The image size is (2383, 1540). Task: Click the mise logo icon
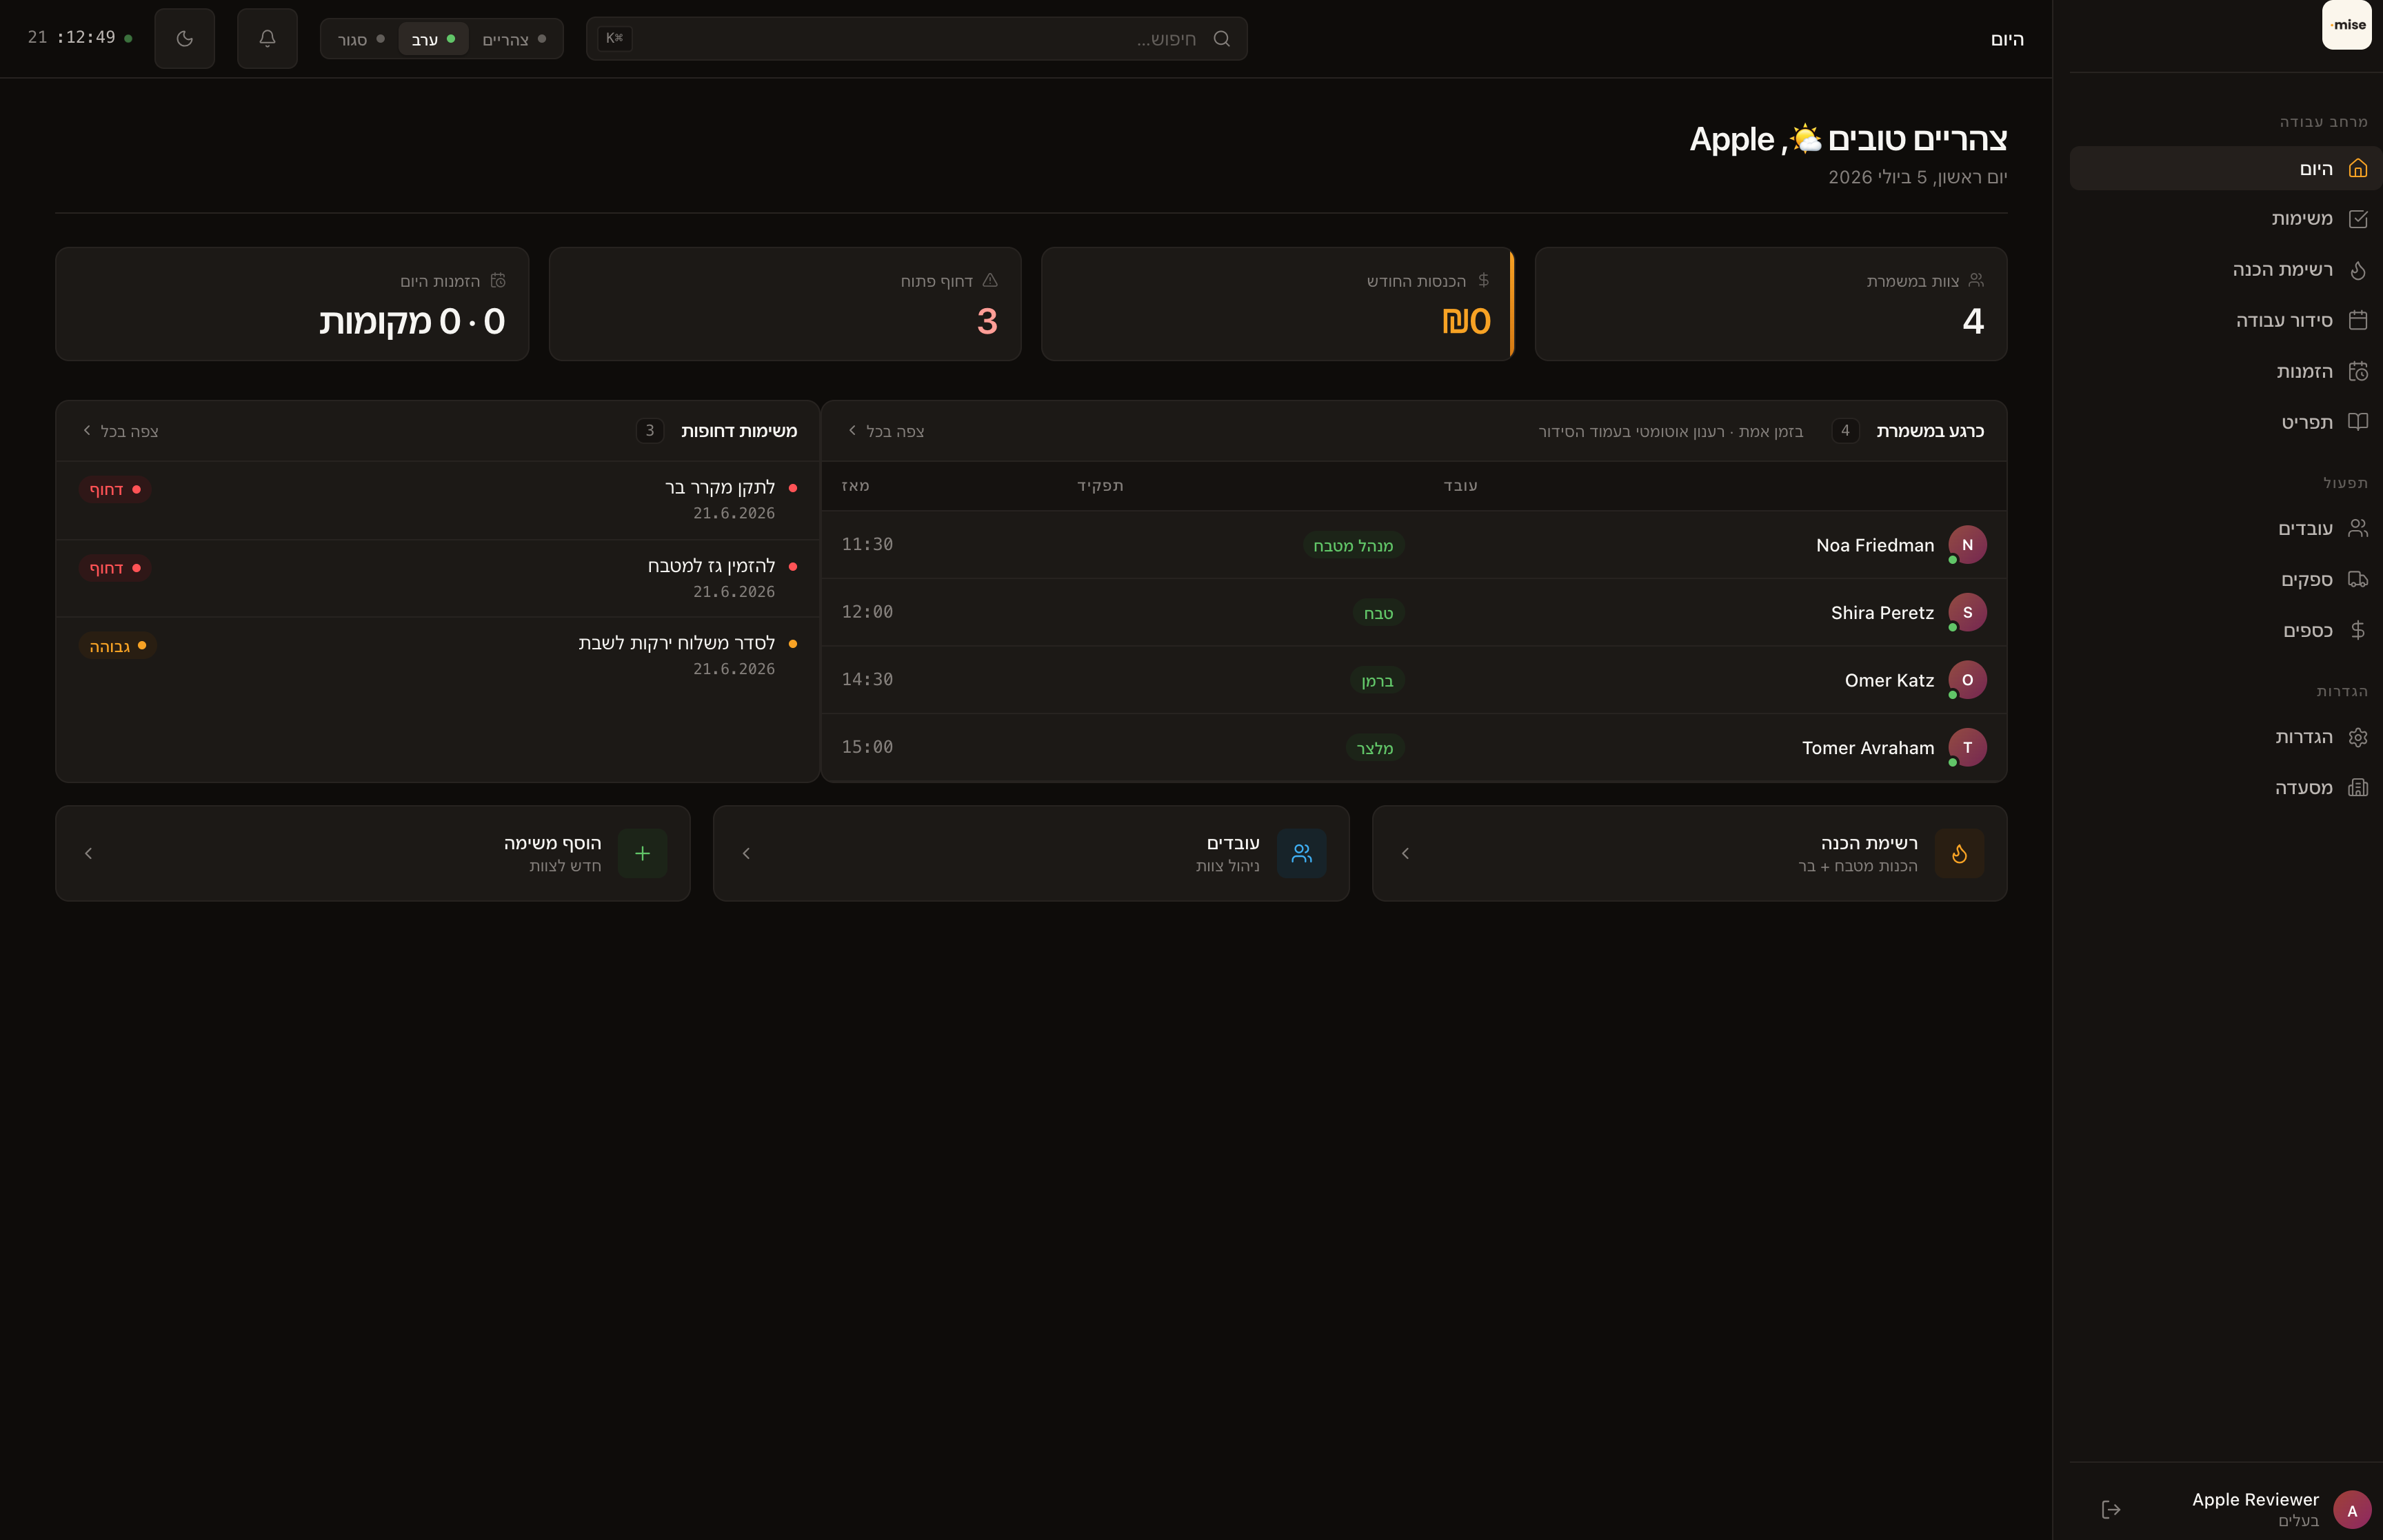(2346, 25)
